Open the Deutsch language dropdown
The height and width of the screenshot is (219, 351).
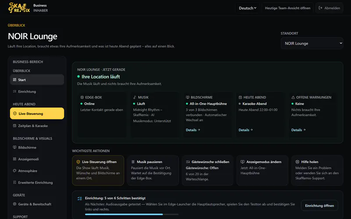247,8
